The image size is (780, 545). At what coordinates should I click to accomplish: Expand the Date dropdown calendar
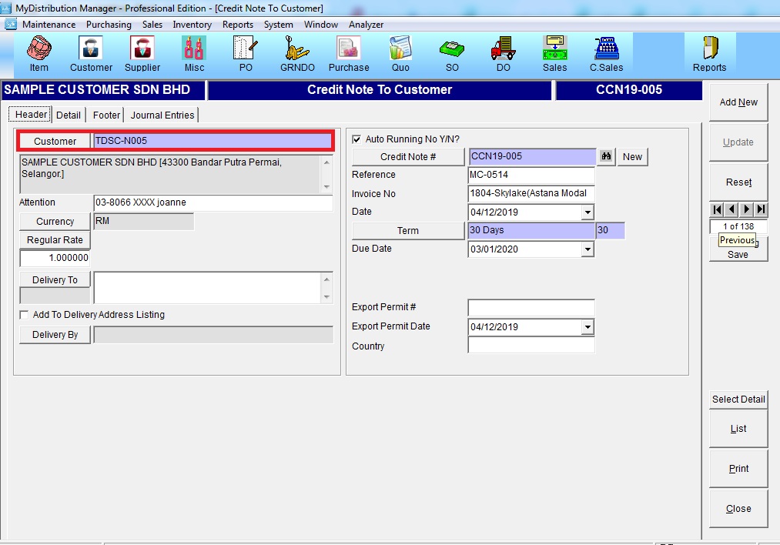(x=588, y=212)
